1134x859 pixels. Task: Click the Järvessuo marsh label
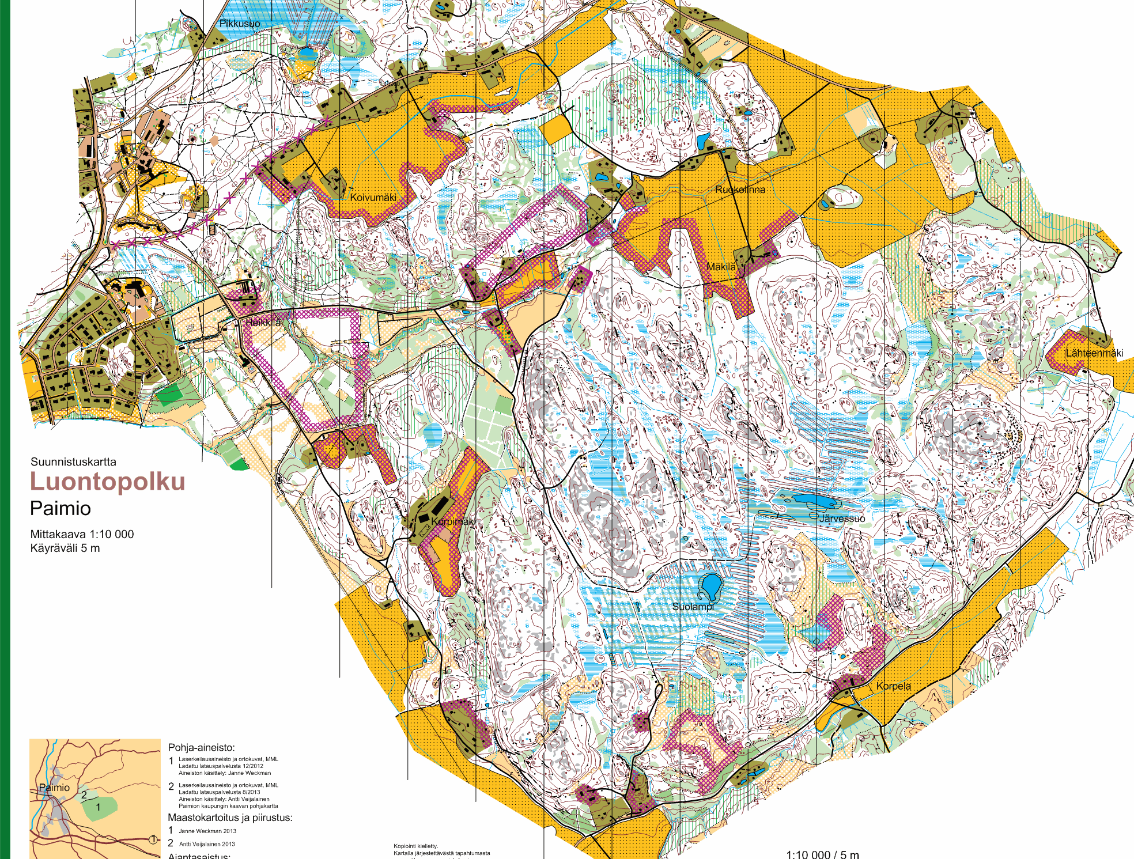pos(842,518)
